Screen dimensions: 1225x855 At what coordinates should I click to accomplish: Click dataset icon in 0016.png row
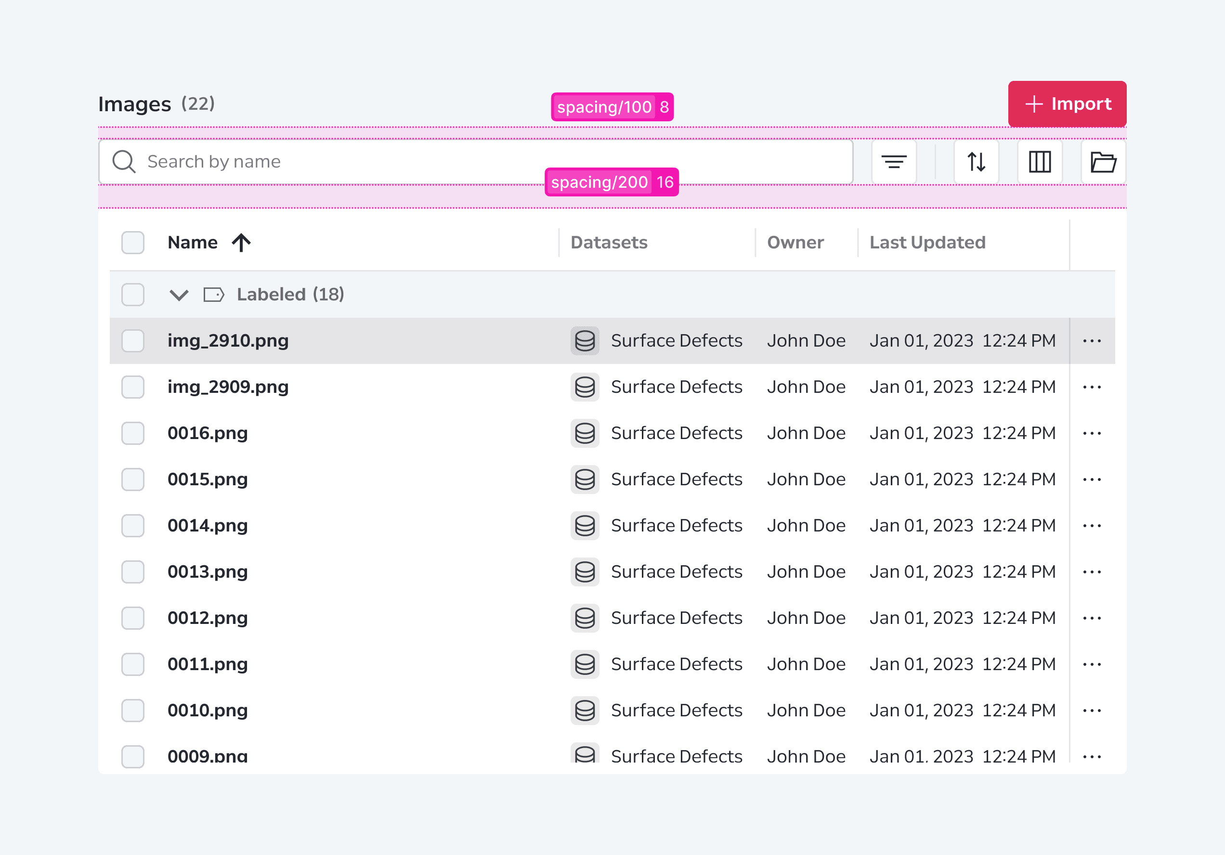pyautogui.click(x=585, y=433)
